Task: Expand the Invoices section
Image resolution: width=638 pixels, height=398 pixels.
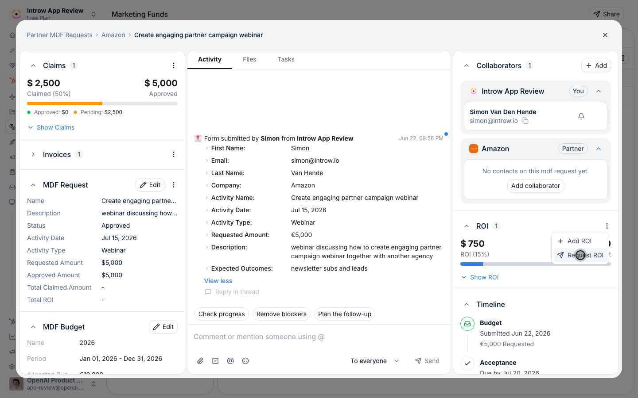Action: tap(33, 154)
